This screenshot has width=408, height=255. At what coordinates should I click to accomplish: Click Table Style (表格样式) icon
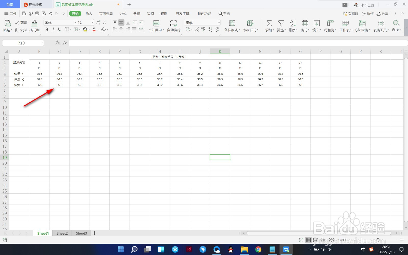250,23
